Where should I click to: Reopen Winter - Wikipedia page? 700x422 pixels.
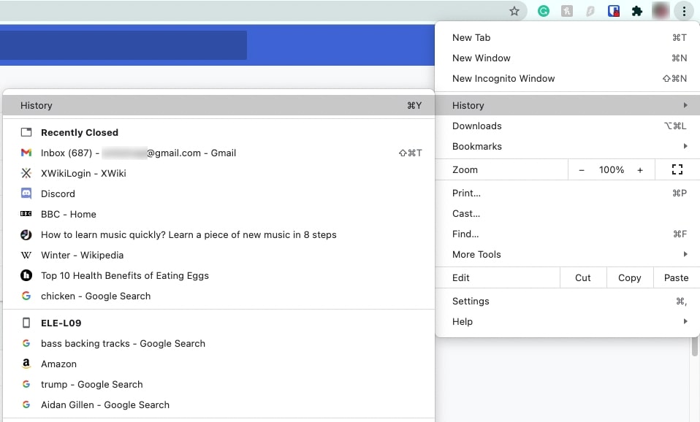click(x=218, y=255)
